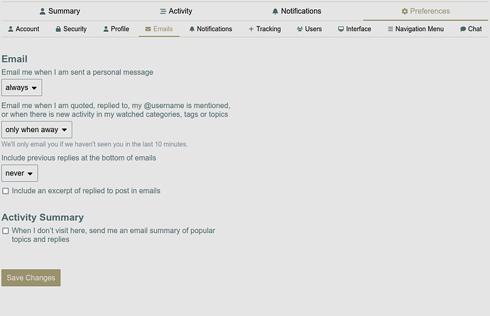Click the Activity list icon

tap(163, 11)
